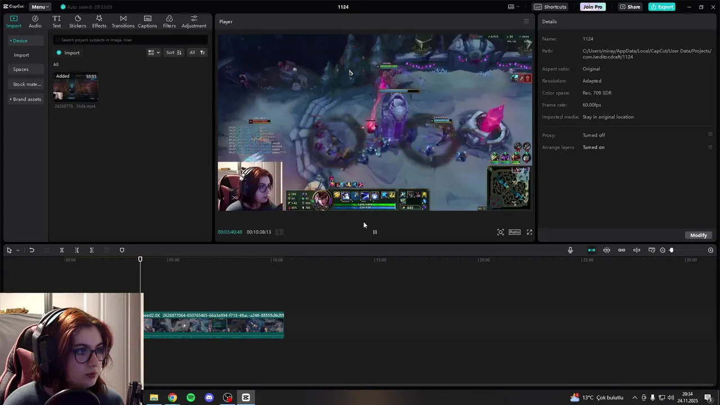Image resolution: width=720 pixels, height=405 pixels.
Task: Open the Adjustment tab
Action: (194, 22)
